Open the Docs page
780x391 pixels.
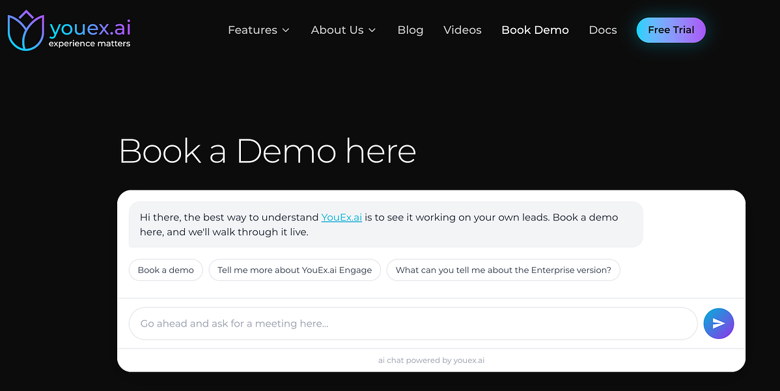602,30
